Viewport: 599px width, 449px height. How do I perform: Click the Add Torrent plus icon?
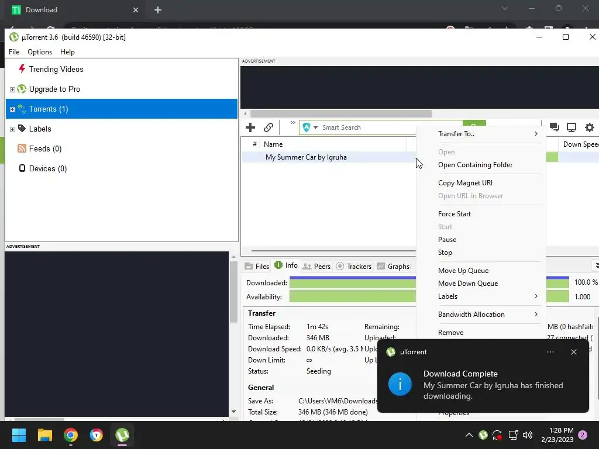point(250,127)
